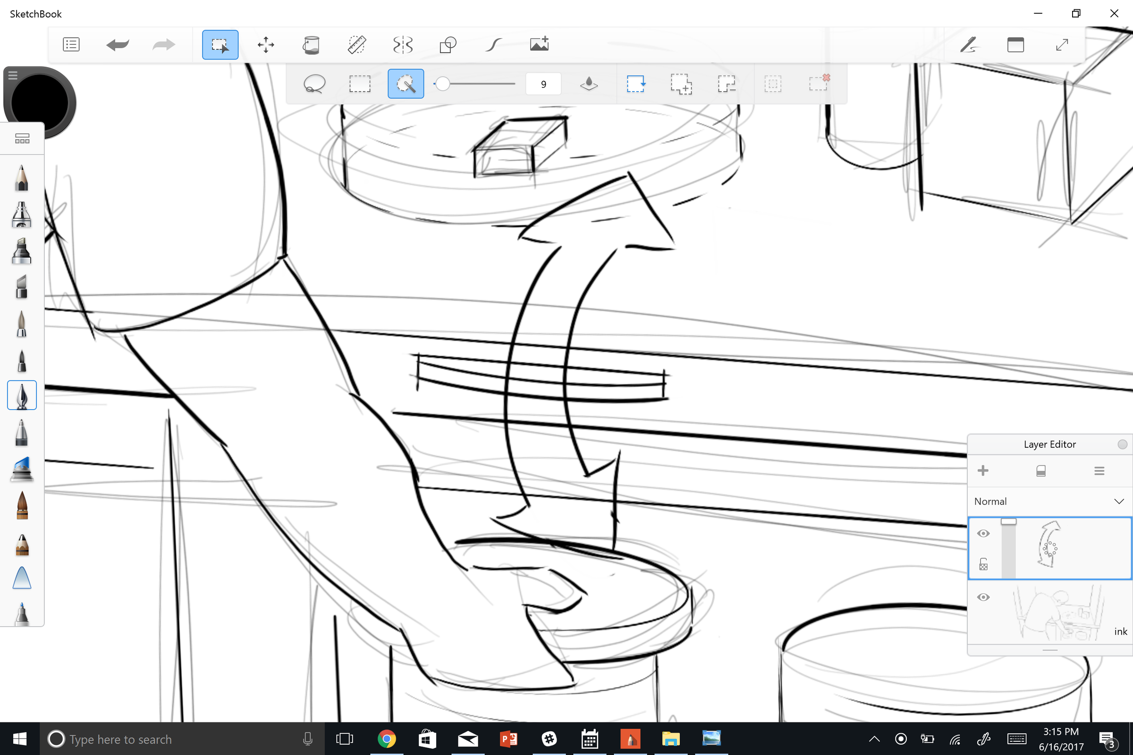Select the Lasso selection tool

point(313,84)
